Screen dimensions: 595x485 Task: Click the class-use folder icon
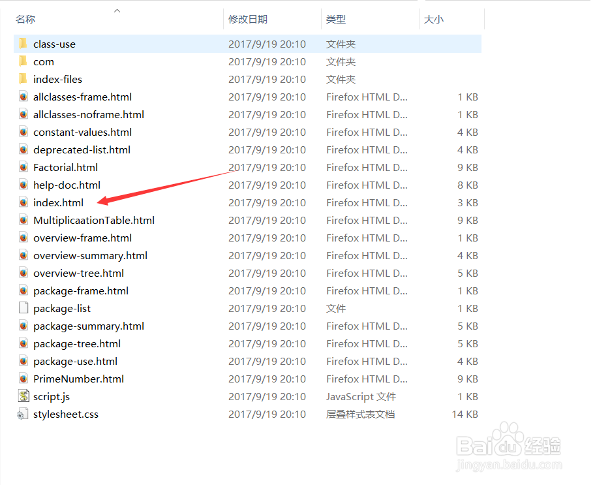[x=23, y=43]
